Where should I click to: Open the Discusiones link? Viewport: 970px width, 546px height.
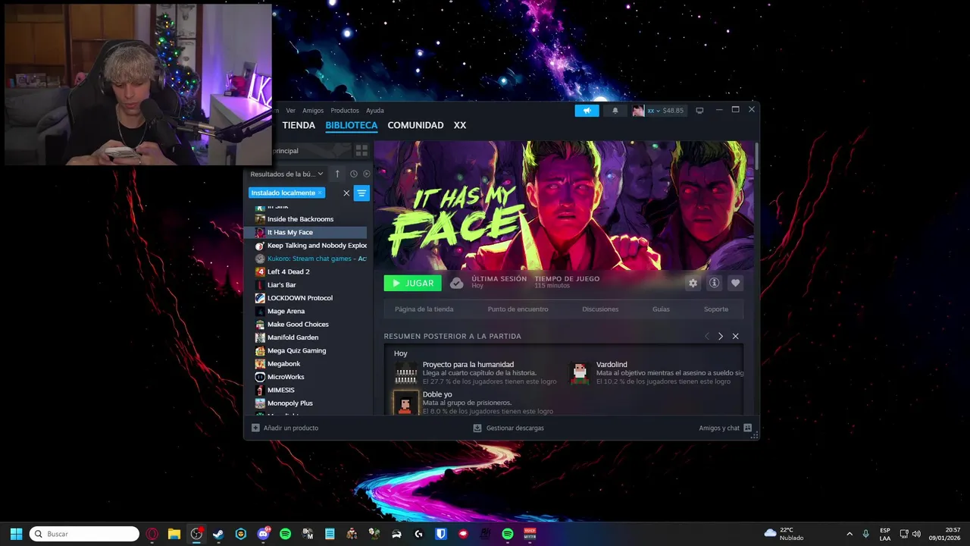[600, 309]
